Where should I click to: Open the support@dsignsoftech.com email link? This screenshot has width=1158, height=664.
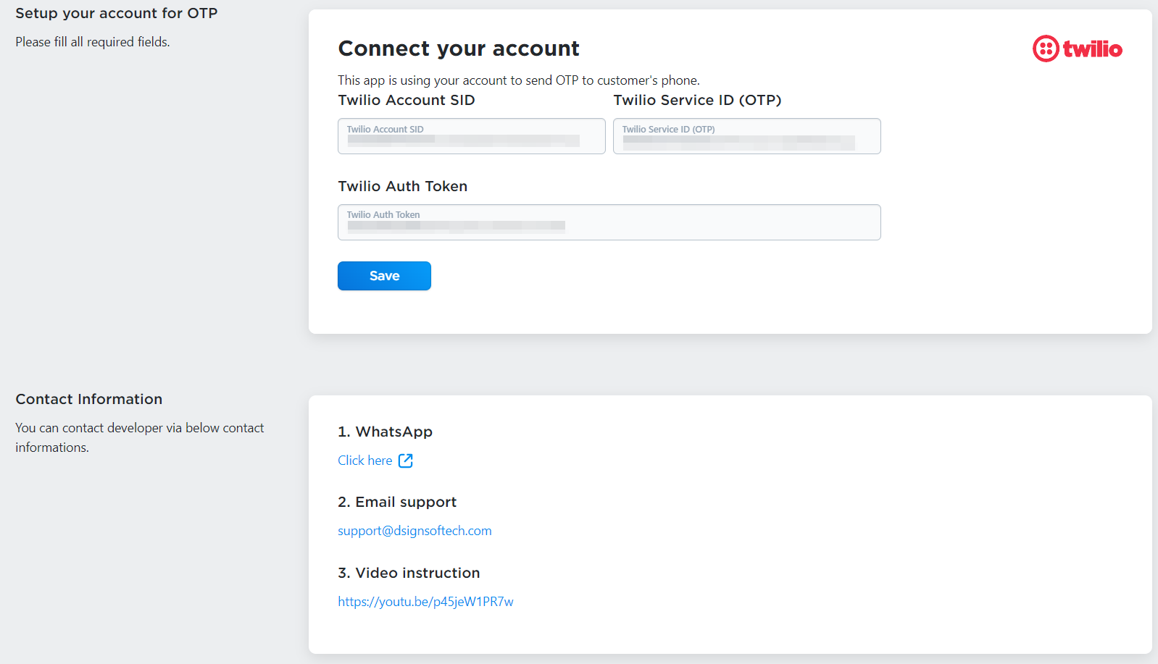(415, 531)
